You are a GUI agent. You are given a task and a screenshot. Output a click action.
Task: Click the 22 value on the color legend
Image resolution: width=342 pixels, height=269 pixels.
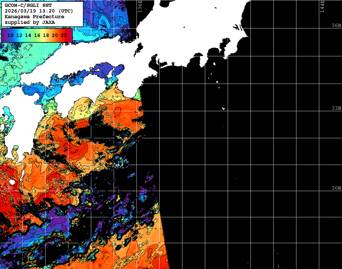[x=64, y=35]
